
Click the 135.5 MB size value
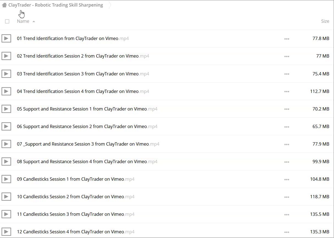click(320, 214)
